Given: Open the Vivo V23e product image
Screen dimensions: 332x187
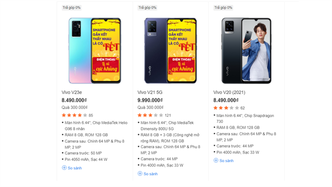Looking at the screenshot, I should [95, 51].
